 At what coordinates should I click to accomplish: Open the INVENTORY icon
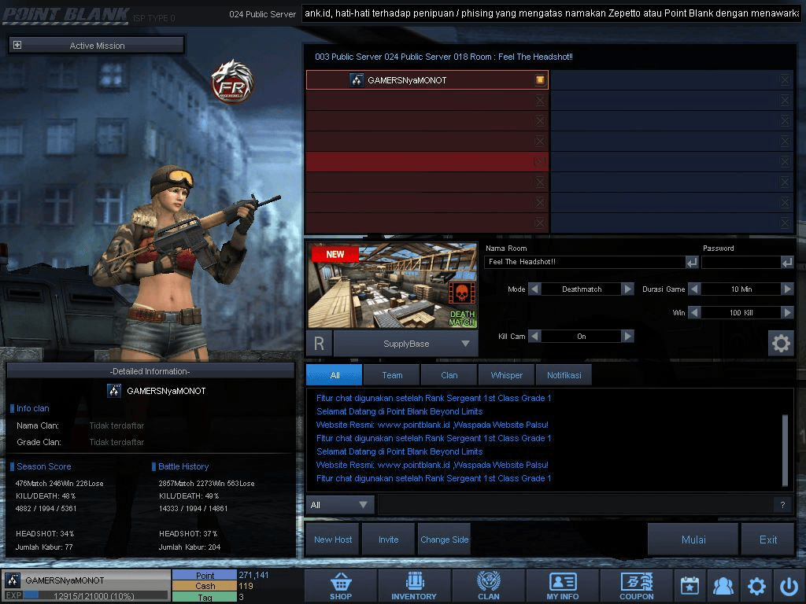click(414, 586)
